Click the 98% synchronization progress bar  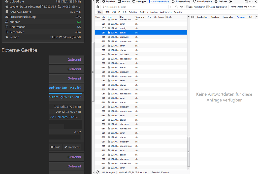pos(66,97)
